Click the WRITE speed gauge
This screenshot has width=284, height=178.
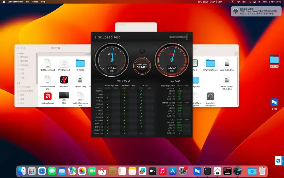[x=112, y=60]
